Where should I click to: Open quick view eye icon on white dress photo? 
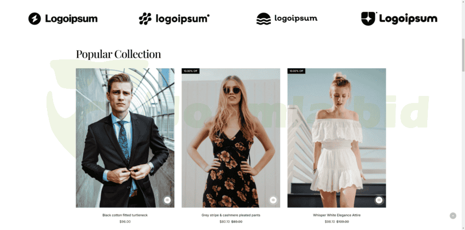(x=379, y=200)
